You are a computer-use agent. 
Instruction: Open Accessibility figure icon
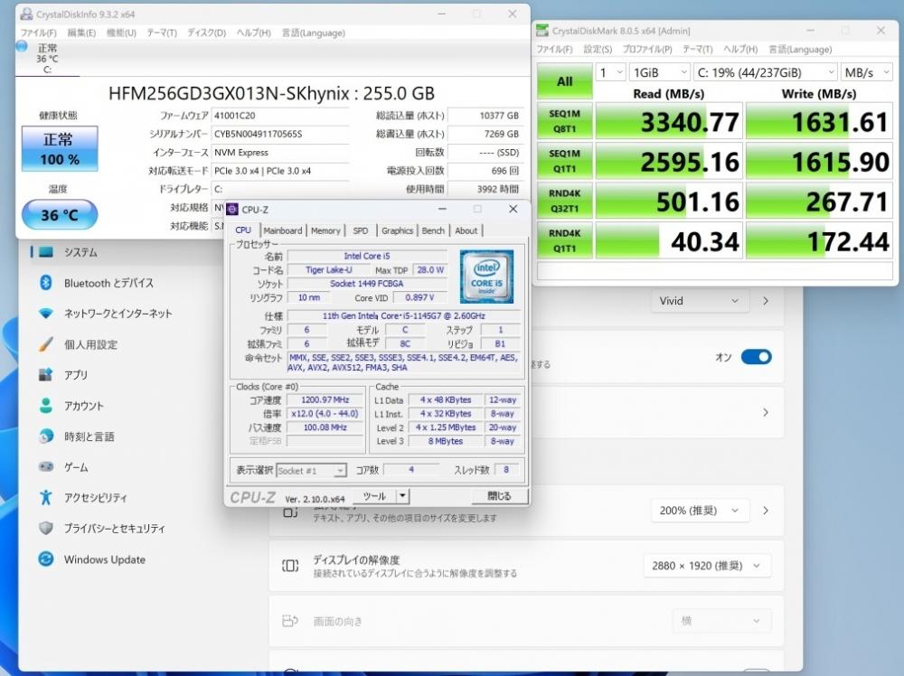click(x=45, y=497)
